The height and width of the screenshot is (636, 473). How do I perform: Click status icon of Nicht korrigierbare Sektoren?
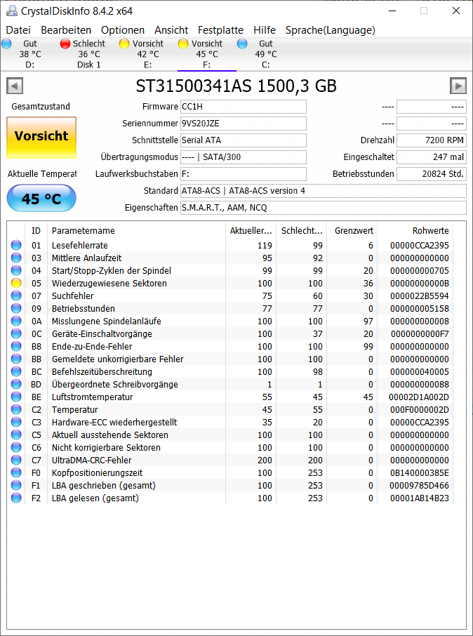(x=16, y=447)
